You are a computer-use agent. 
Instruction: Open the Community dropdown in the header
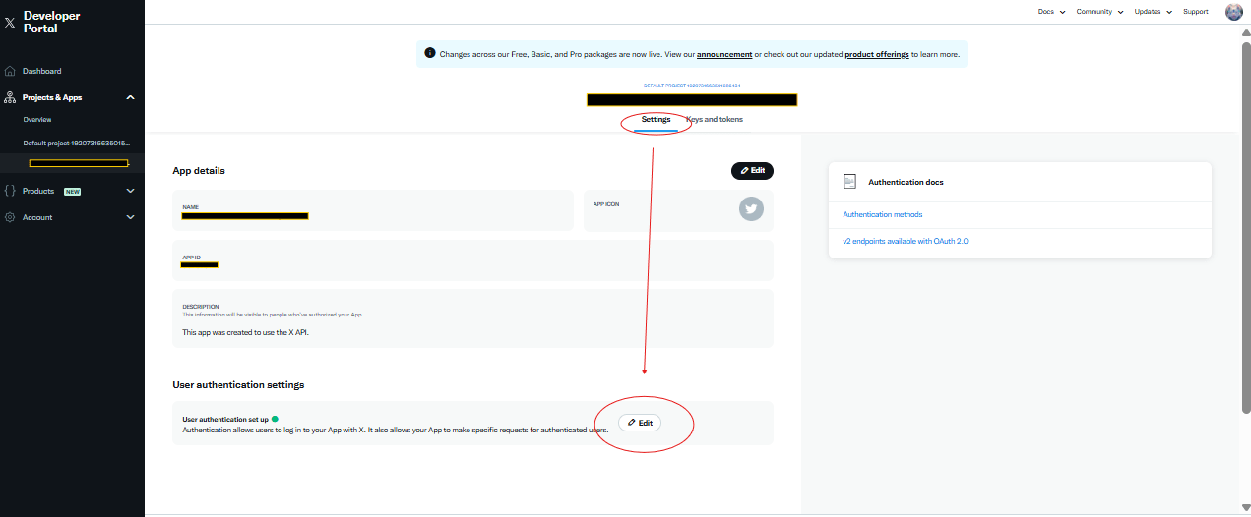[x=1098, y=12]
